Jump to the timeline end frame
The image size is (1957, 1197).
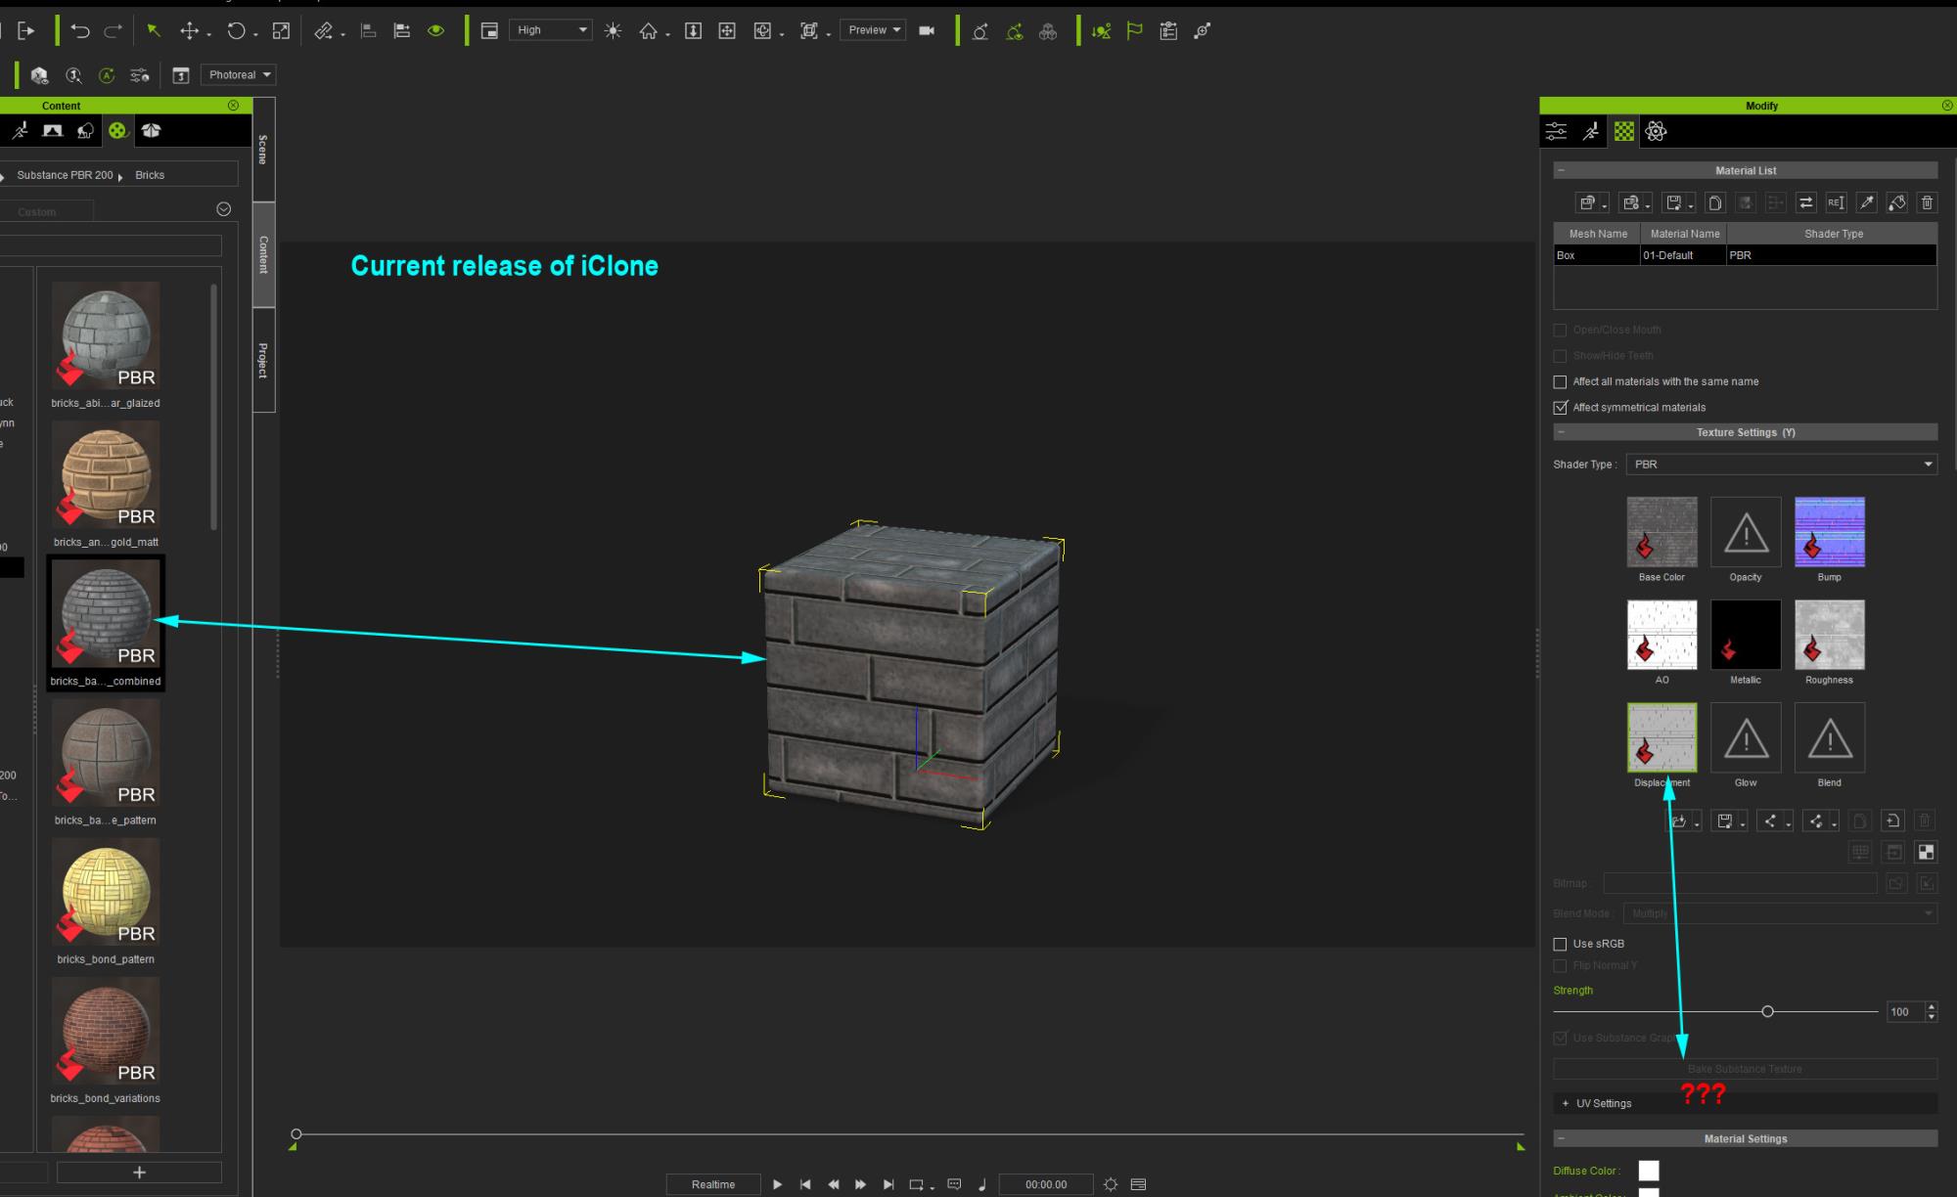pyautogui.click(x=888, y=1184)
